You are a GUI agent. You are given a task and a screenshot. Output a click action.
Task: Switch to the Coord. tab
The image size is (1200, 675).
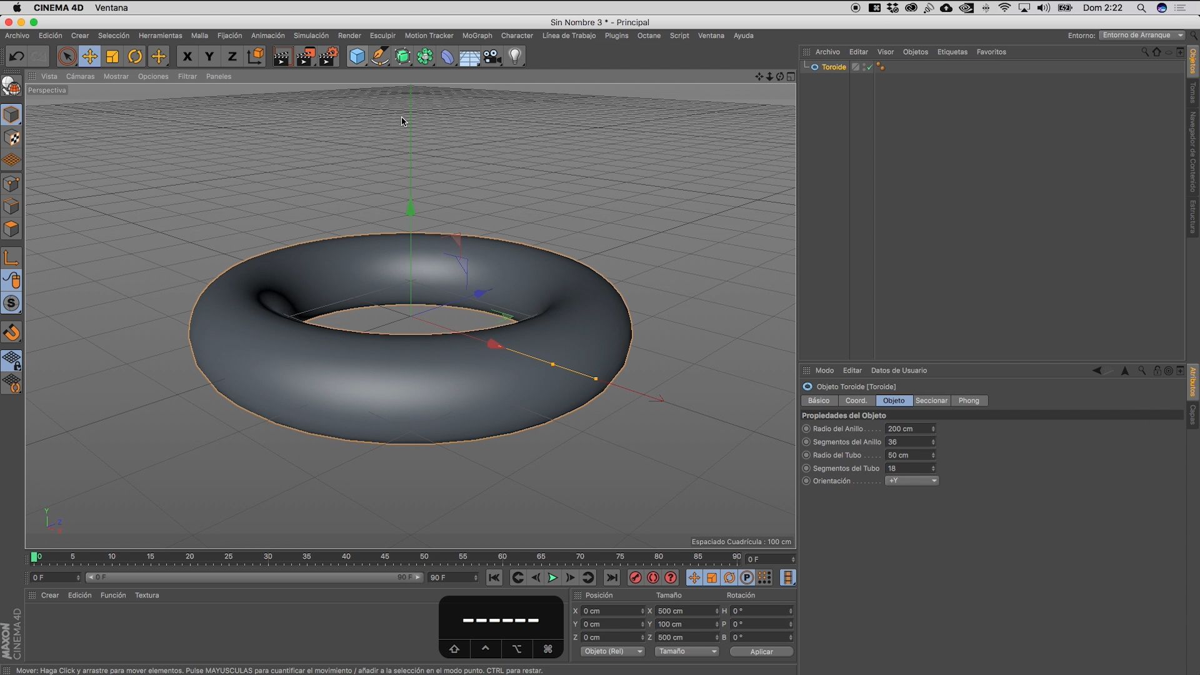coord(856,401)
